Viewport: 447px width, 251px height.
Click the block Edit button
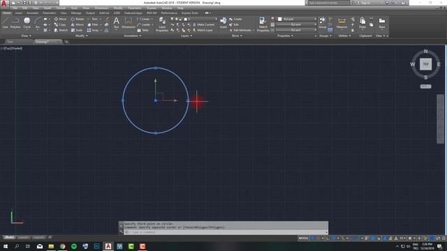[234, 25]
